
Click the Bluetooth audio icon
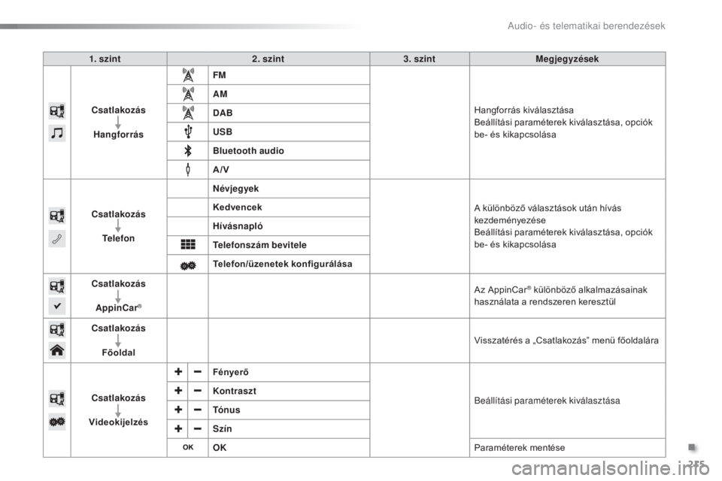point(188,150)
